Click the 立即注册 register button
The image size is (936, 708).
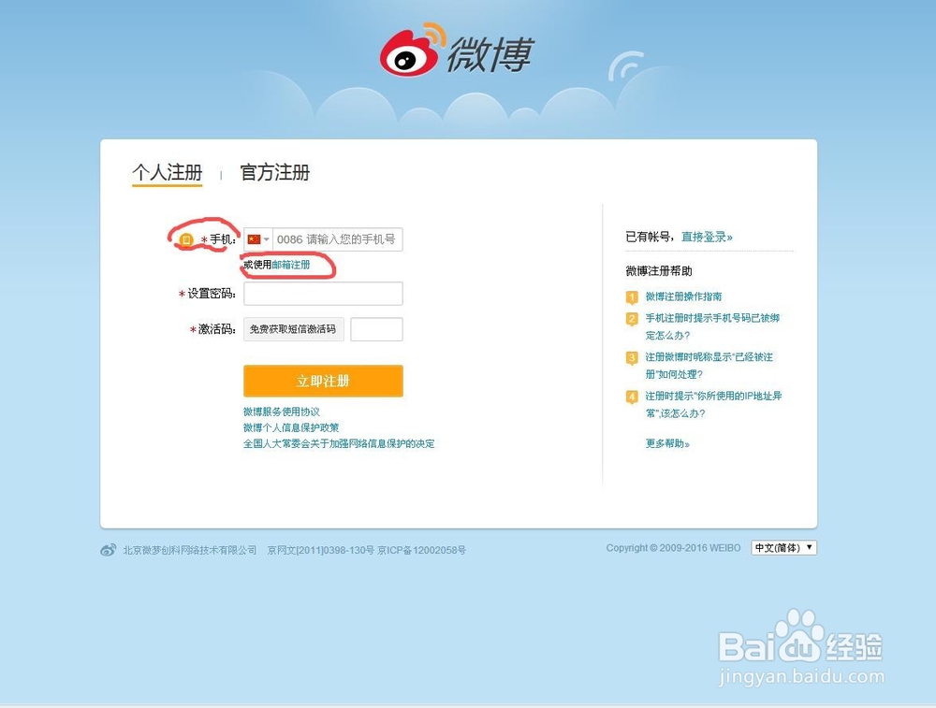click(x=322, y=381)
